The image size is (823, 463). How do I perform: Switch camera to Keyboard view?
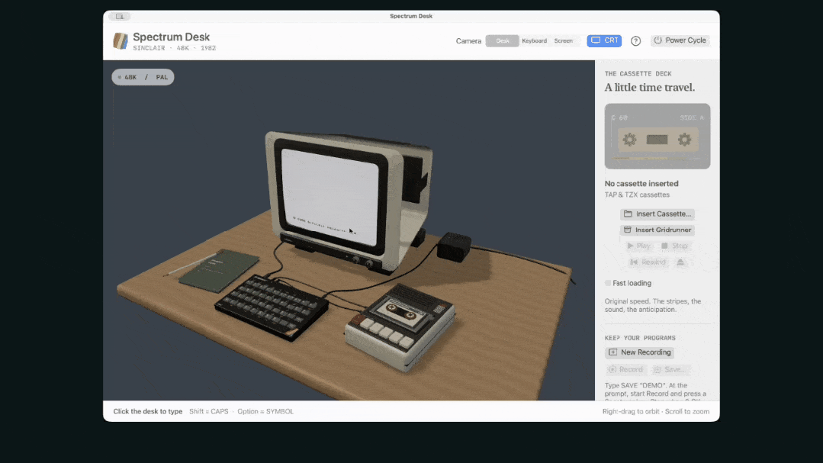point(535,41)
